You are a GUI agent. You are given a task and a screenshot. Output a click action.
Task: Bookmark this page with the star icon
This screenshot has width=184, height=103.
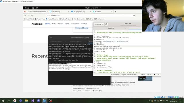pyautogui.click(x=134, y=15)
